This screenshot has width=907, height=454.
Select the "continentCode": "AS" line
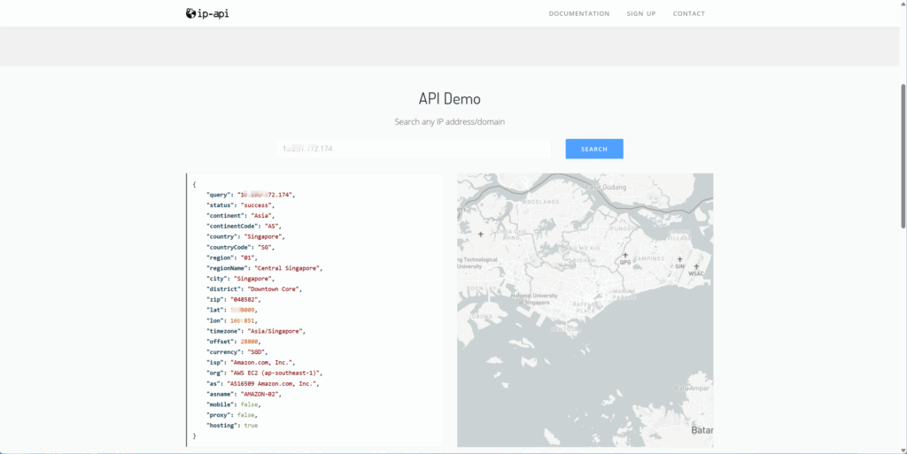pos(244,226)
